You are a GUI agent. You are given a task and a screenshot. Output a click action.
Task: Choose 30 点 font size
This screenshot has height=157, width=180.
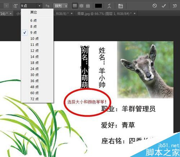[x=37, y=75]
